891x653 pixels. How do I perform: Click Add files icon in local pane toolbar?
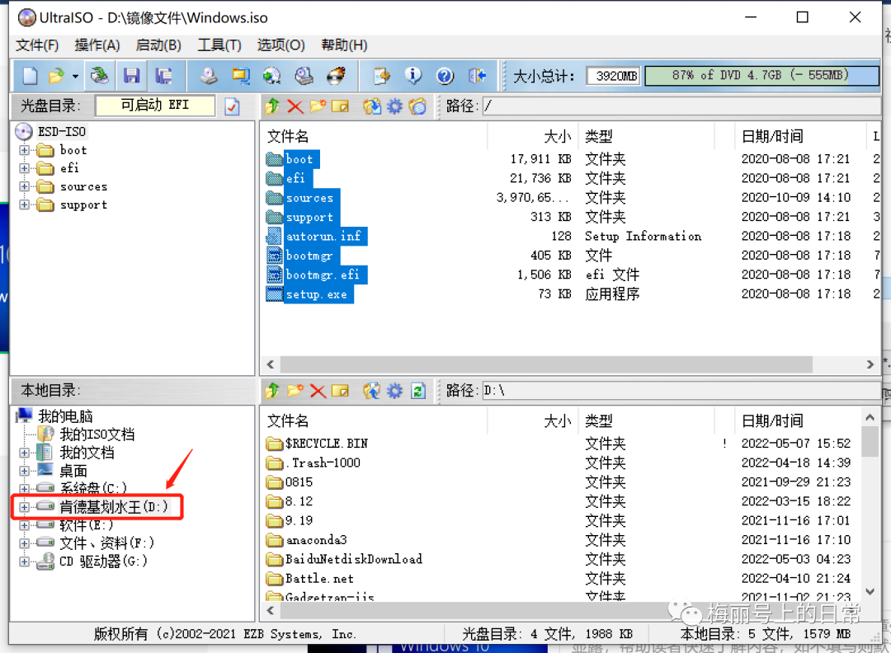click(x=372, y=391)
